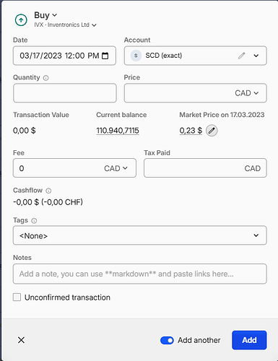Edit the market price with the pencil icon
The image size is (278, 361).
[x=212, y=131]
